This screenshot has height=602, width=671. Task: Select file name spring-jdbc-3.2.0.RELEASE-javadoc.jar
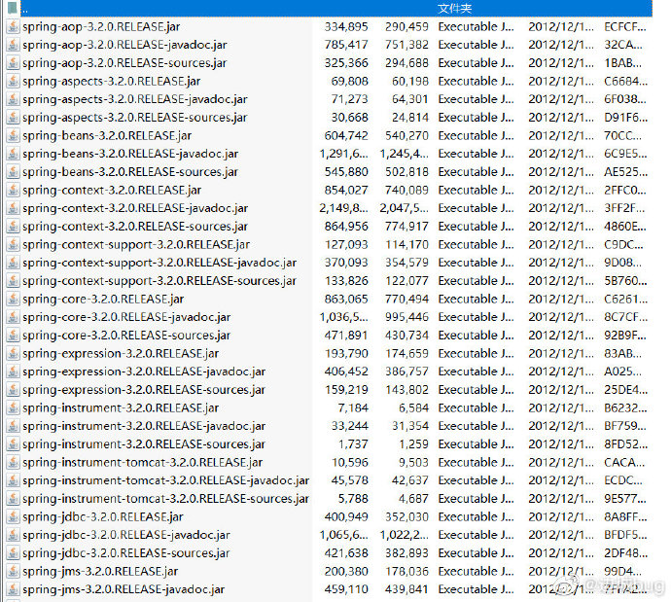click(x=126, y=535)
